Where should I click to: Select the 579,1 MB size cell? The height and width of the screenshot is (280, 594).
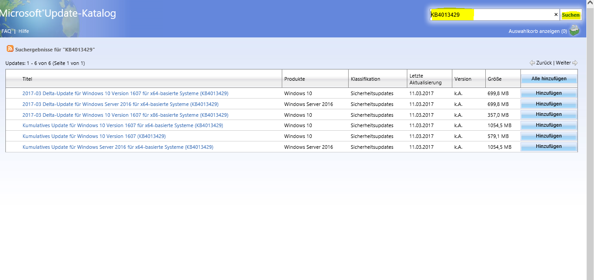[498, 136]
